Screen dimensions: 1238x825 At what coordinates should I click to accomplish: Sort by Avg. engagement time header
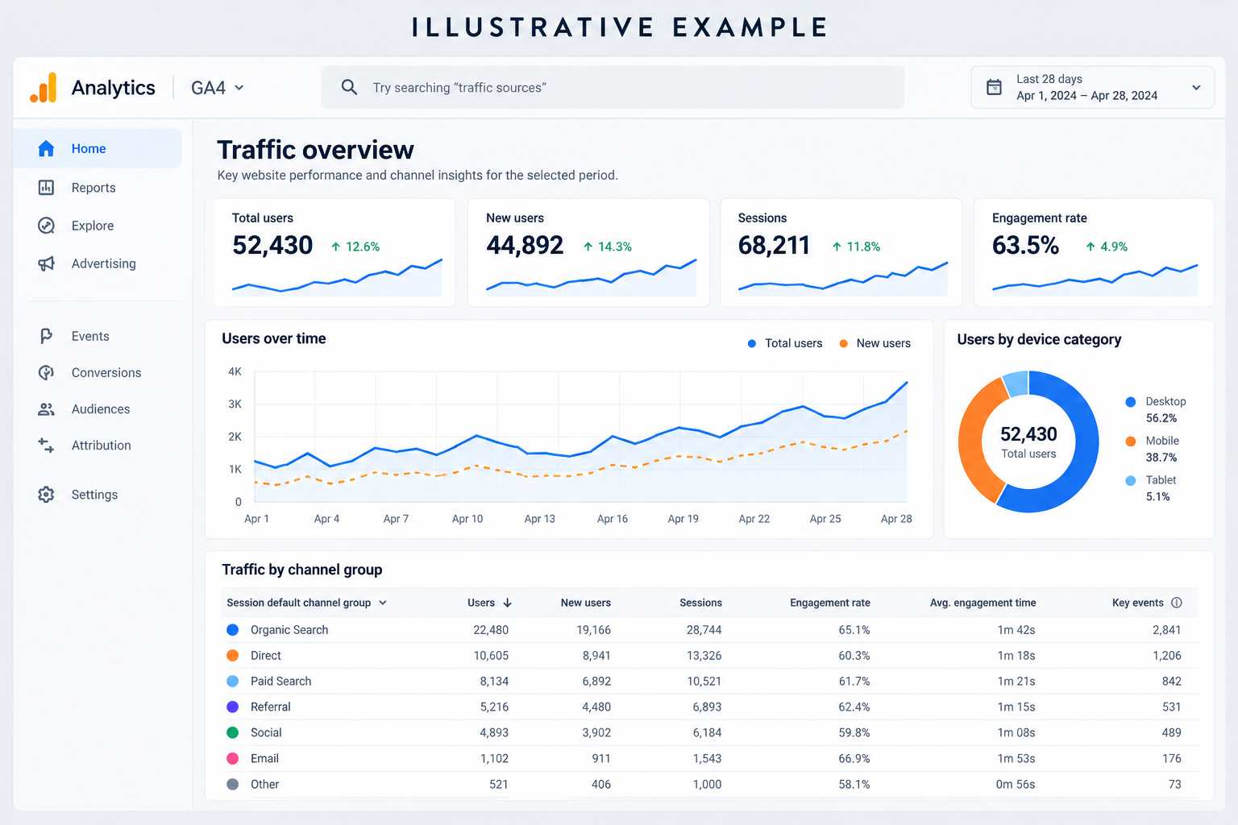pos(983,603)
